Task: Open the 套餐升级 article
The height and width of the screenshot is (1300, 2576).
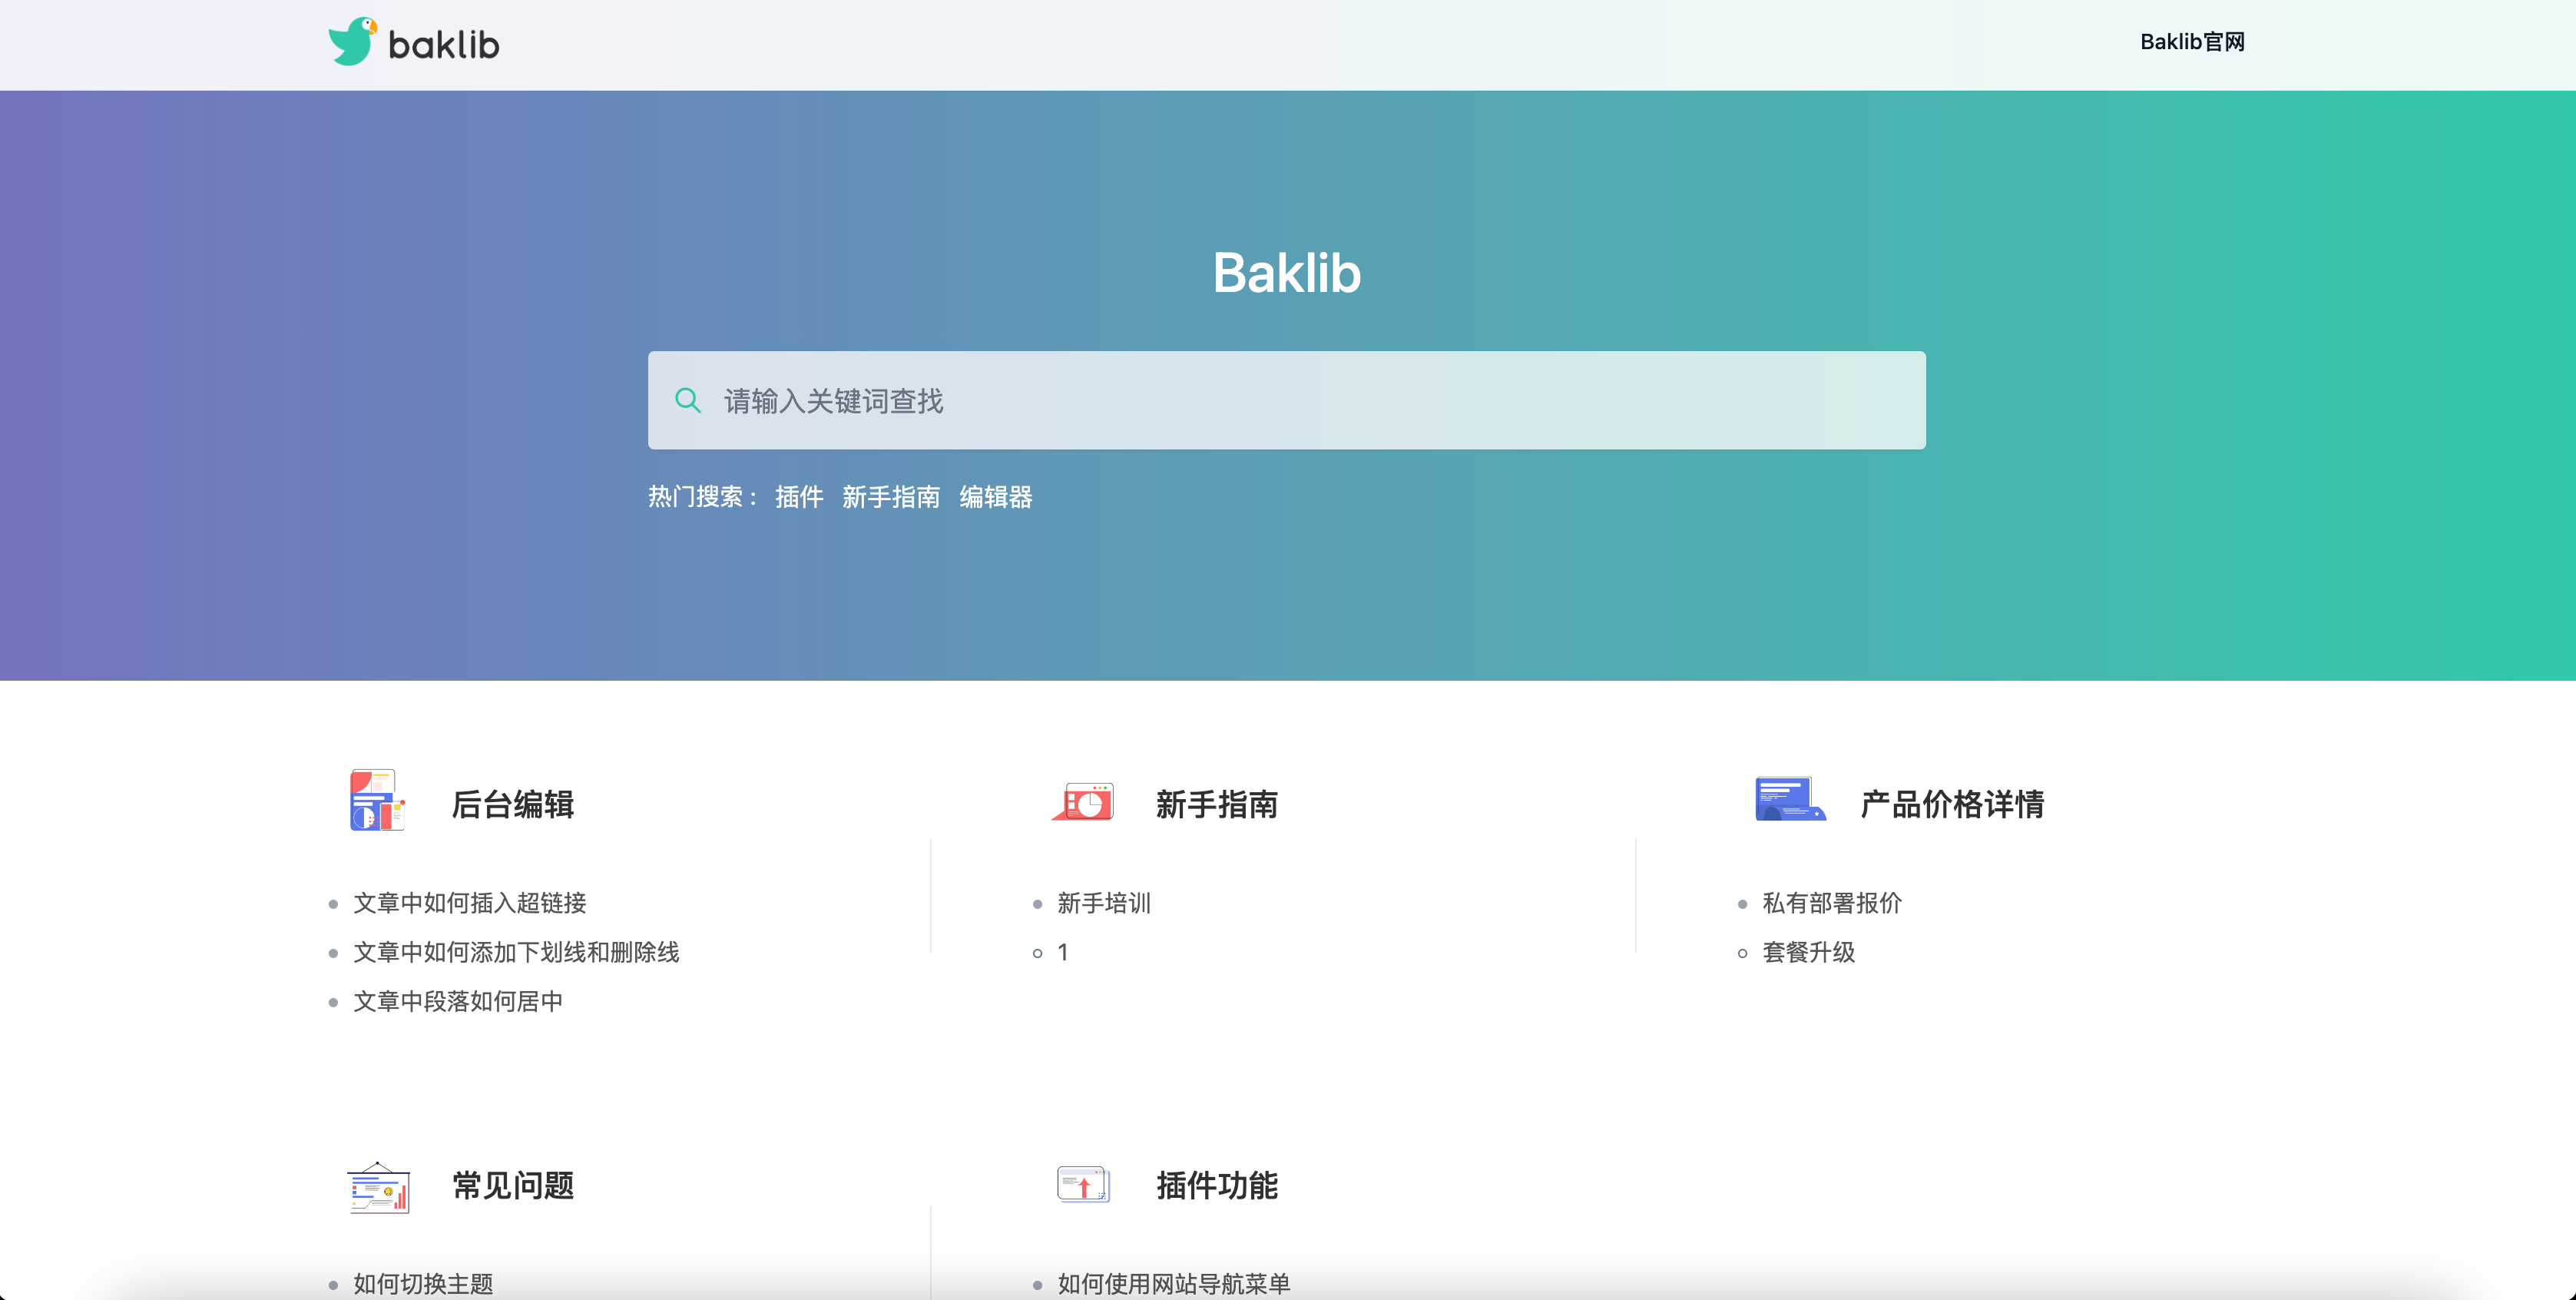Action: tap(1808, 952)
